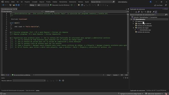169x95 pixels.
Task: Click sync with active document icon
Action: pyautogui.click(x=145, y=12)
